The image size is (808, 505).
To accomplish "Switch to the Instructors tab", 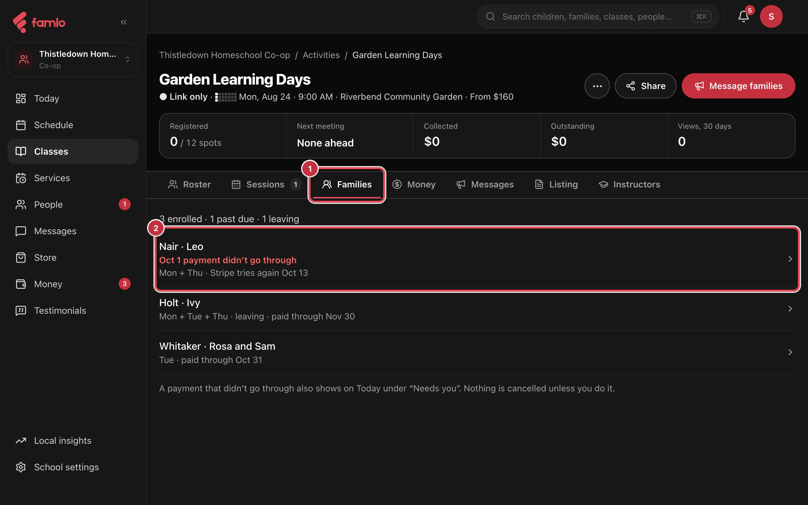I will click(x=629, y=184).
